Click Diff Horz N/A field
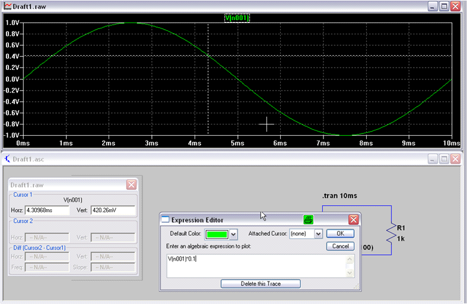This screenshot has width=467, height=304. click(47, 257)
